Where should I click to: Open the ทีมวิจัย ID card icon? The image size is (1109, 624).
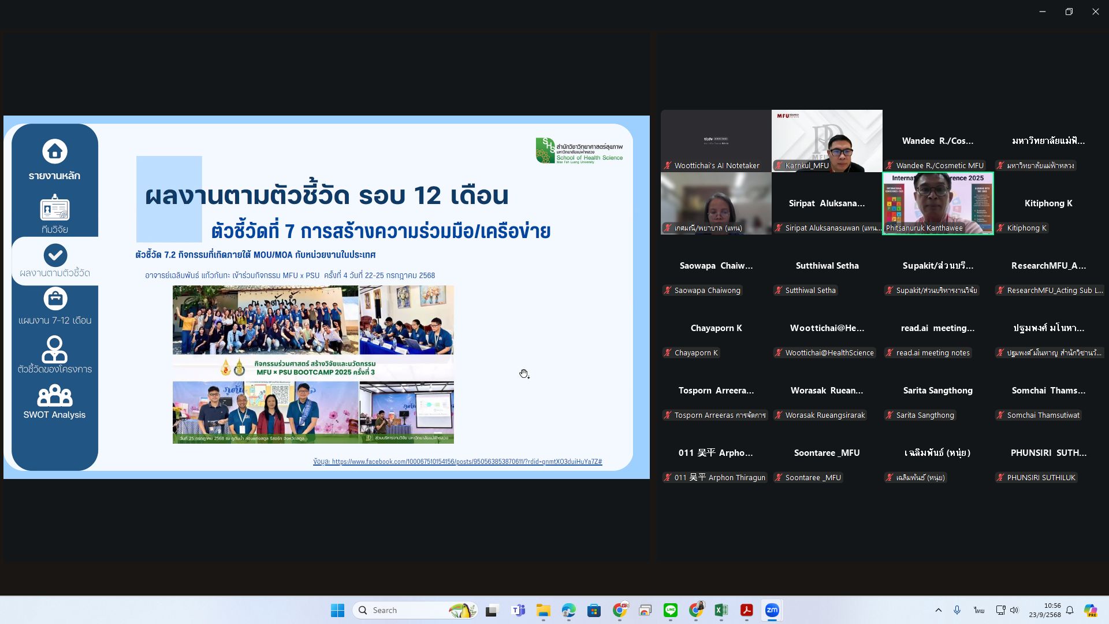pos(55,209)
